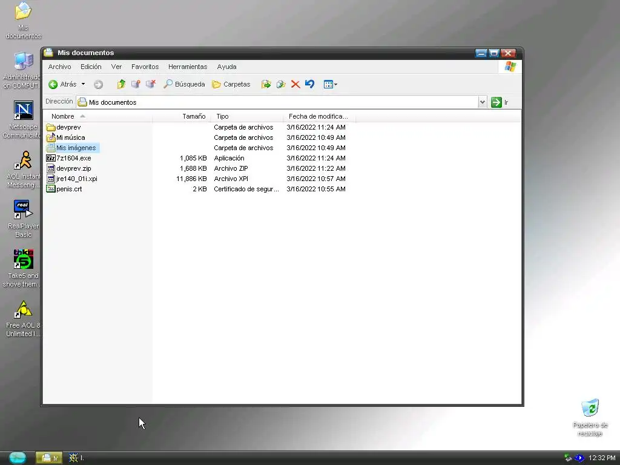Select the Administrador on COMPUT desktop icon
The width and height of the screenshot is (620, 465).
[x=22, y=70]
